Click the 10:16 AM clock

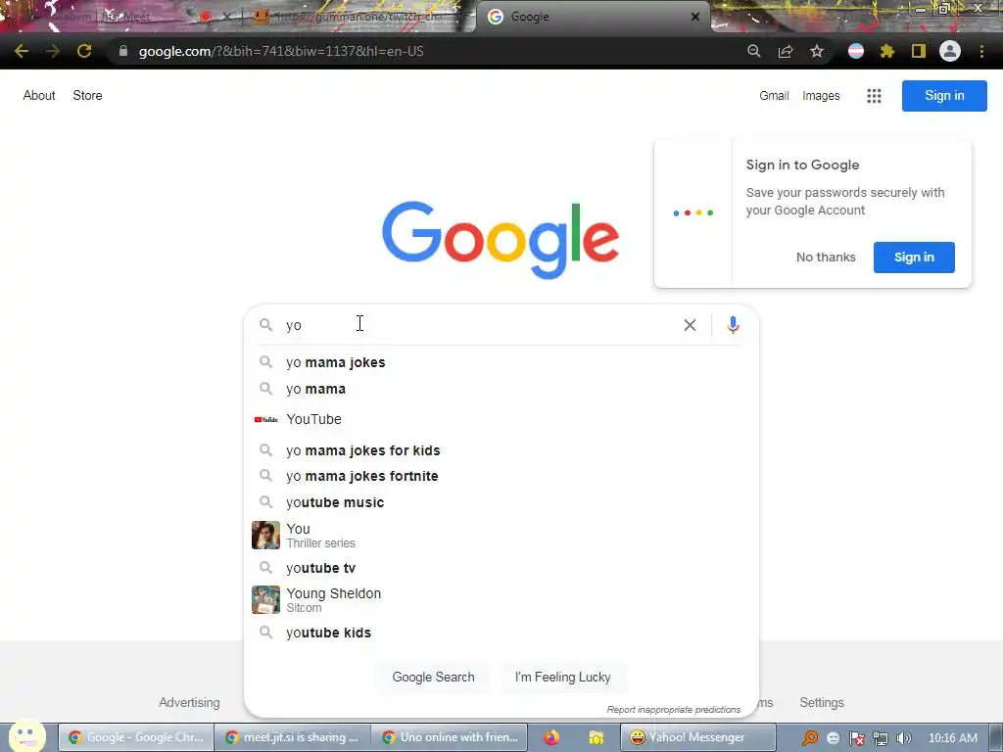pos(952,738)
